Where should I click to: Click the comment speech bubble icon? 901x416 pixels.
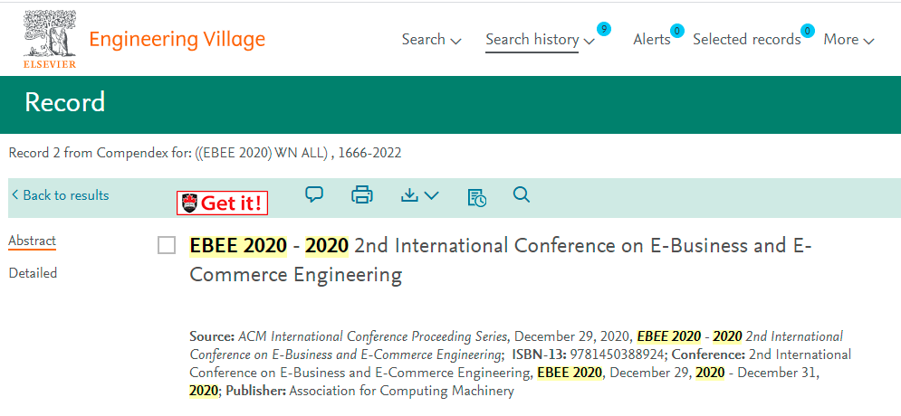pos(313,195)
